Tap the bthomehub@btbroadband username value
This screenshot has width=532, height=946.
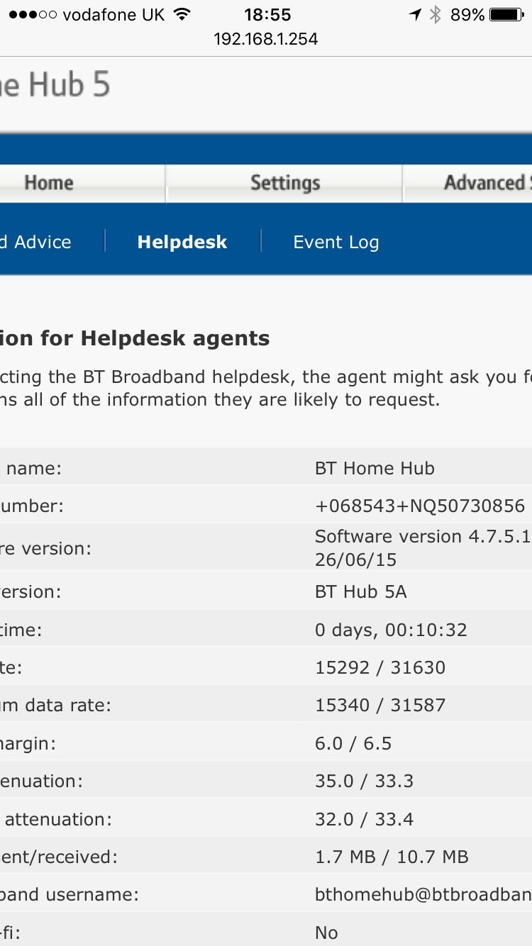pyautogui.click(x=423, y=895)
